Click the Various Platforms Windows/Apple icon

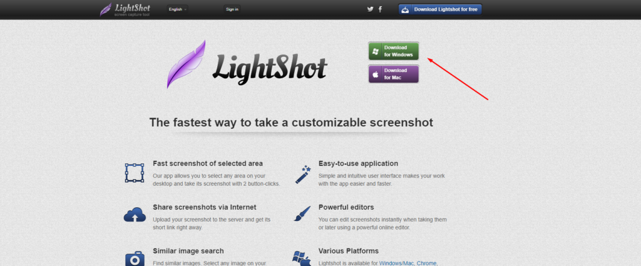coord(302,258)
